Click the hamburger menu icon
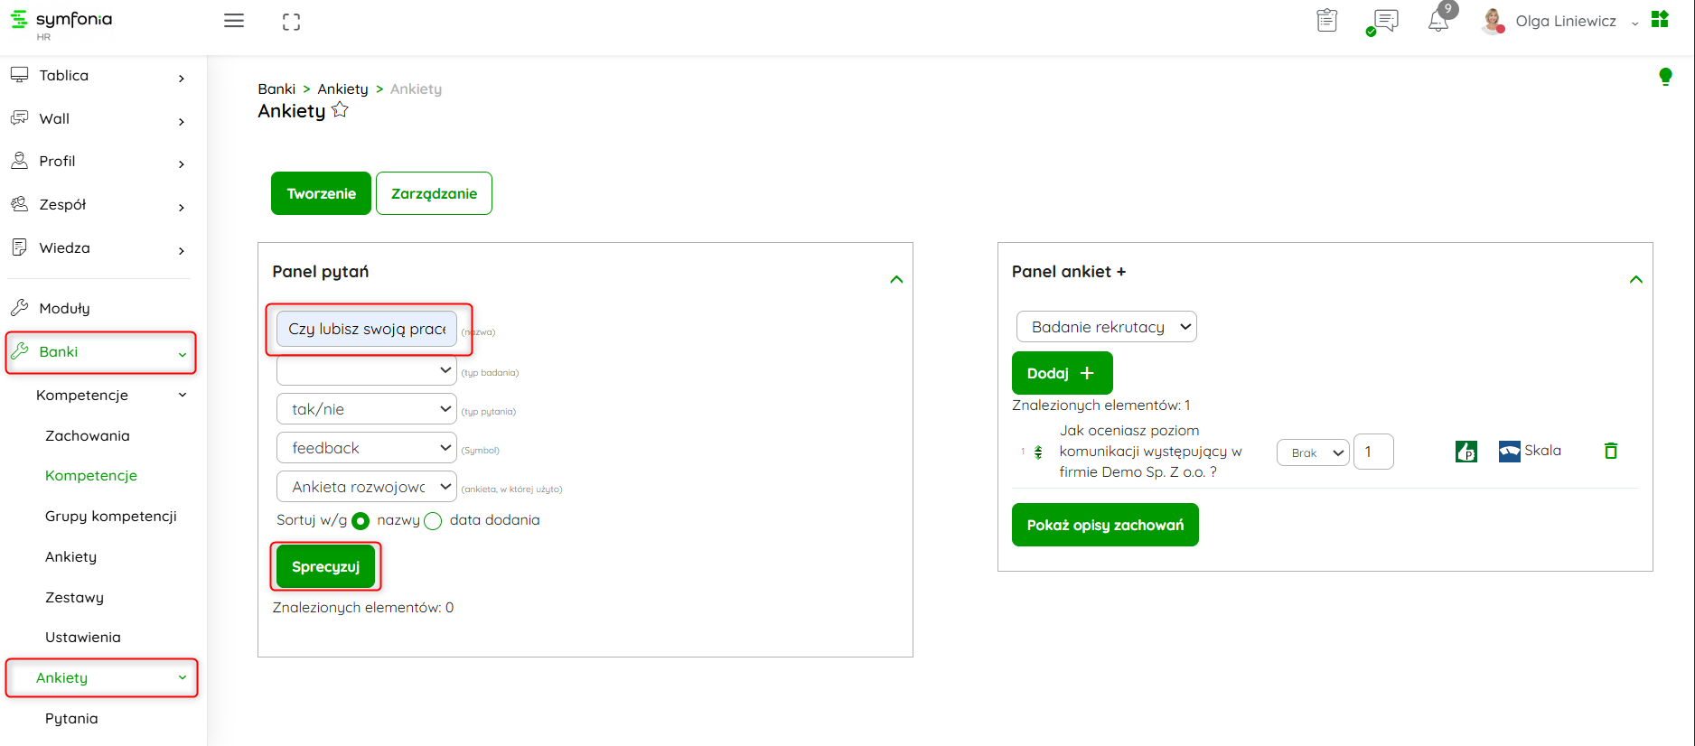The width and height of the screenshot is (1695, 746). point(234,21)
